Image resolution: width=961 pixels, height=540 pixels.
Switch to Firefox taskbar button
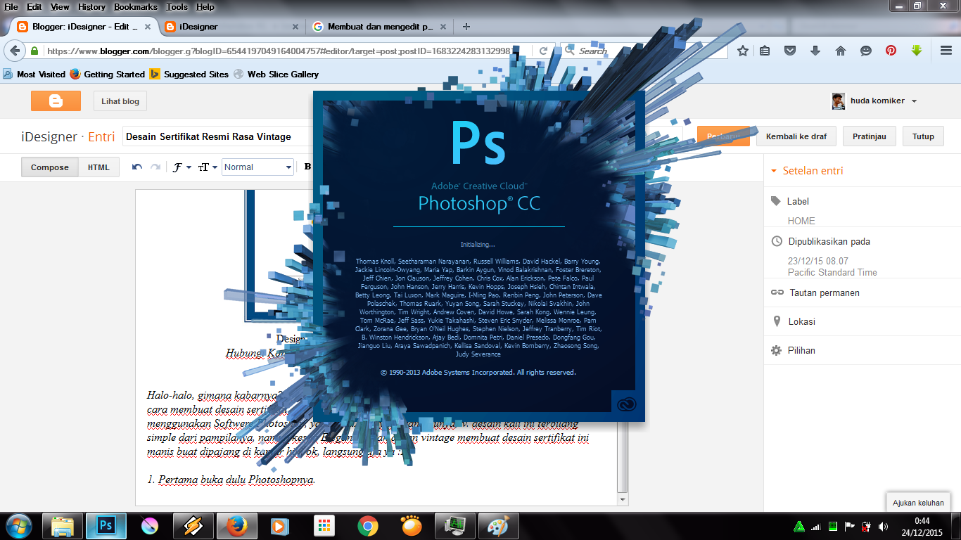(237, 525)
